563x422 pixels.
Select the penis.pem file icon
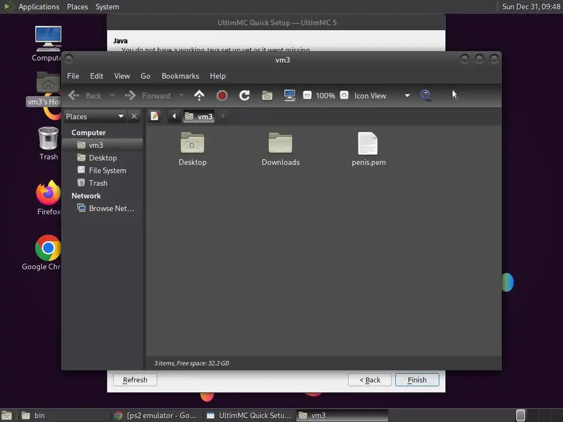(368, 143)
